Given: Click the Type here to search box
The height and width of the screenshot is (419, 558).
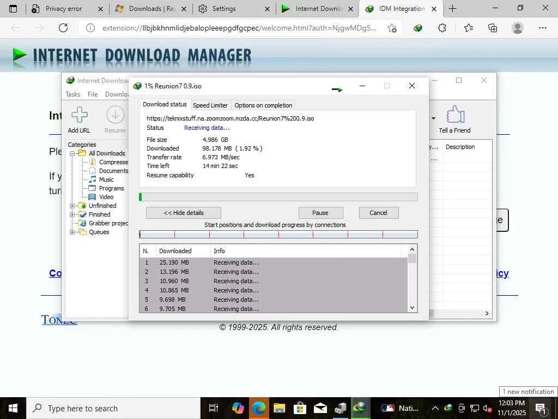Looking at the screenshot, I should point(113,408).
